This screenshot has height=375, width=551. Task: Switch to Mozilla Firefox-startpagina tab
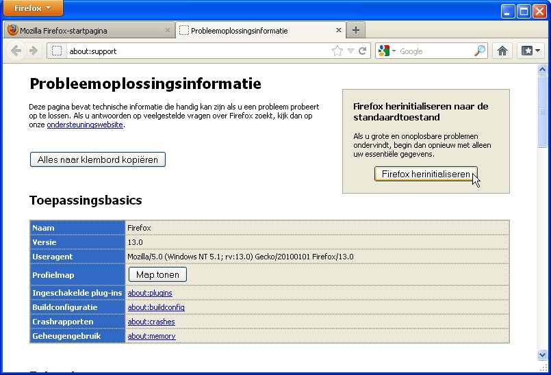click(x=82, y=31)
